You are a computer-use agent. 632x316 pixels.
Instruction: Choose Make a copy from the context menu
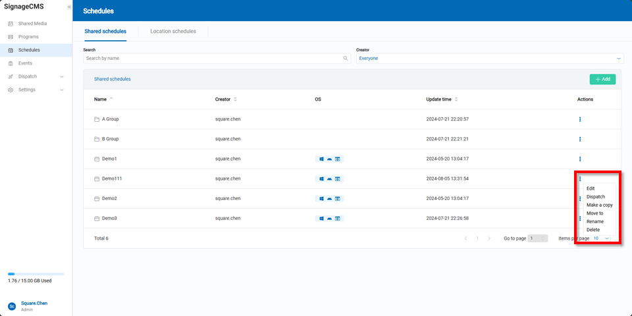click(599, 205)
